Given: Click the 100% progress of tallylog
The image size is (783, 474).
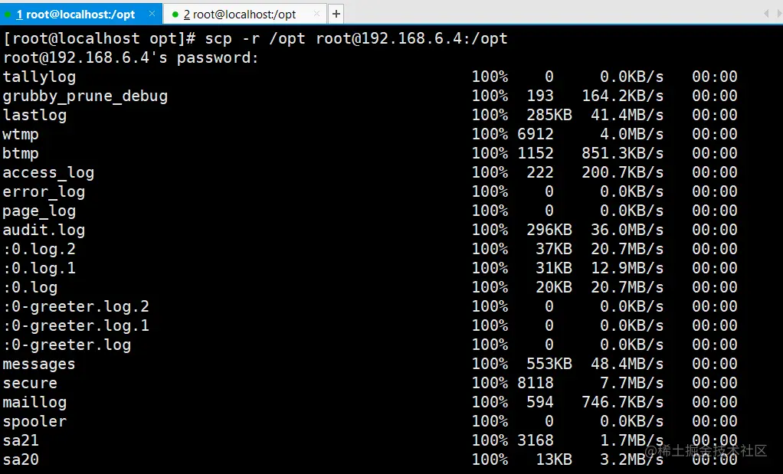Looking at the screenshot, I should pos(490,77).
